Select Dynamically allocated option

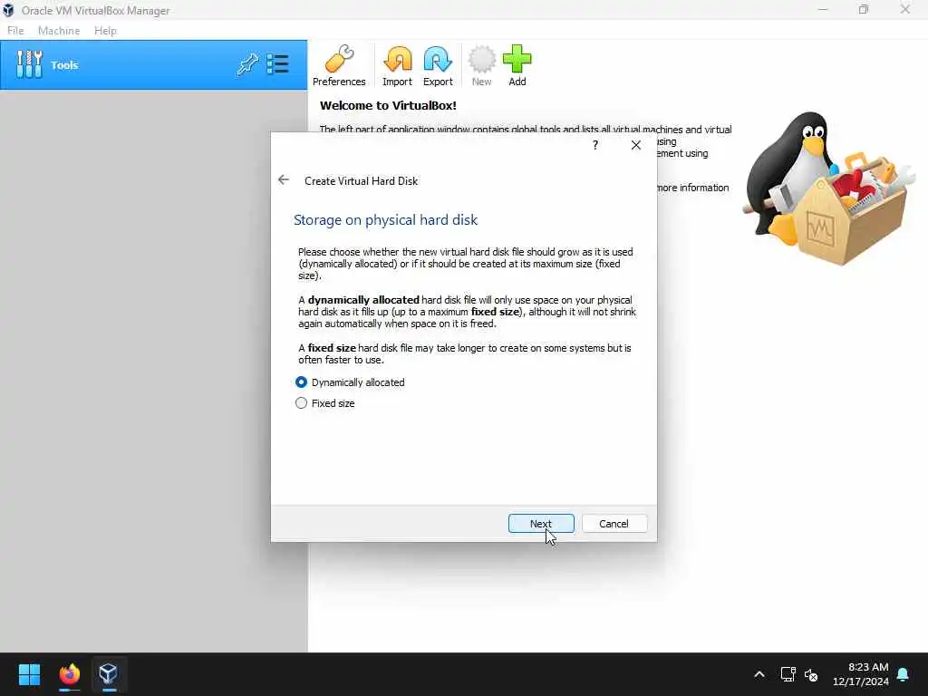(x=350, y=382)
